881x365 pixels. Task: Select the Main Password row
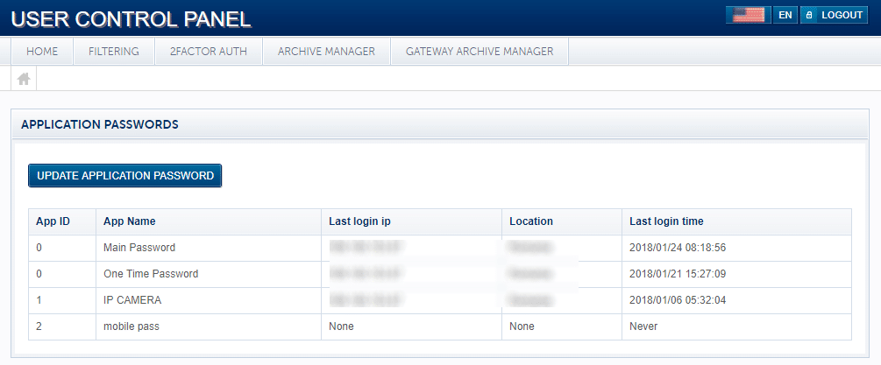point(139,248)
